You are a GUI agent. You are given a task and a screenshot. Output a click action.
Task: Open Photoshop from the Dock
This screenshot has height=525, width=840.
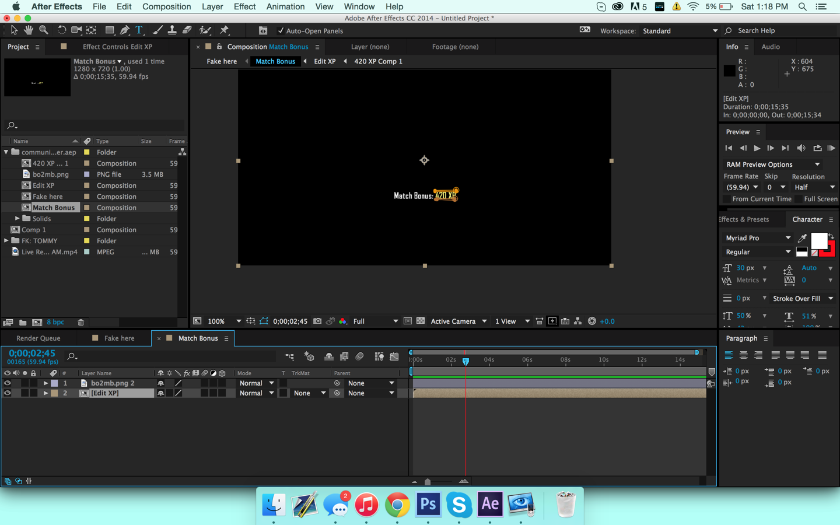click(x=428, y=504)
